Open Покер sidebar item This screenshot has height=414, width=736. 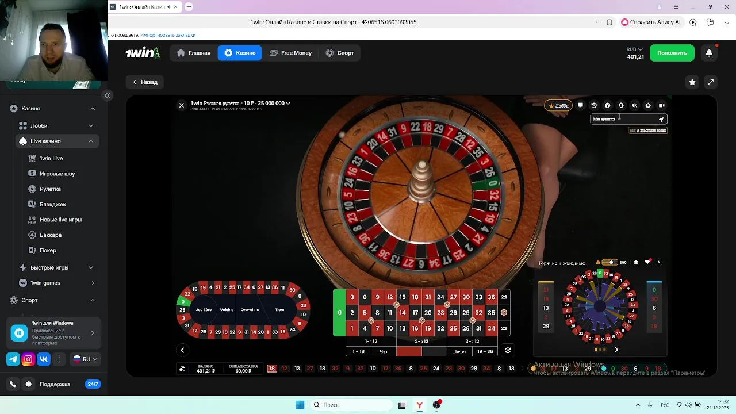[x=48, y=251]
